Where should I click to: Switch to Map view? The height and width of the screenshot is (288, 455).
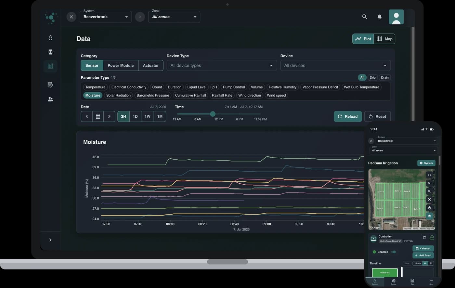coord(384,39)
